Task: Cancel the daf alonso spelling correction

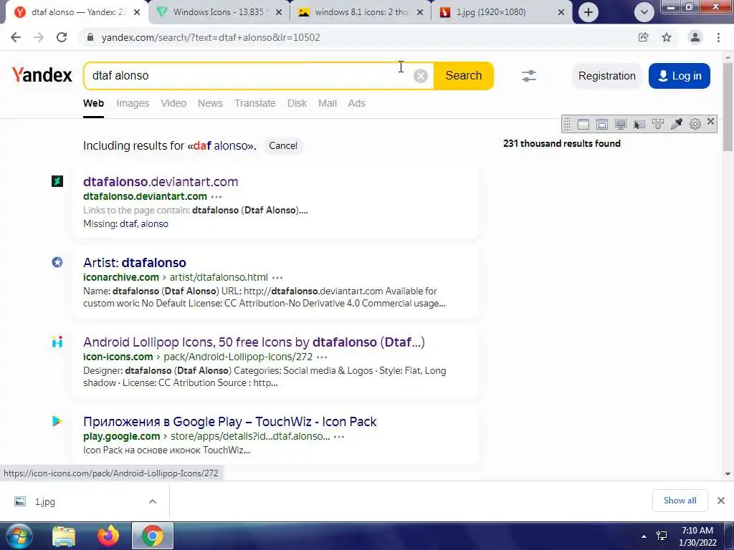Action: (x=282, y=146)
